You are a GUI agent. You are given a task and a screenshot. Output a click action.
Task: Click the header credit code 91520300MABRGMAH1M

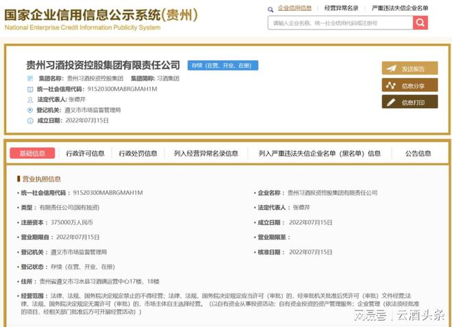[122, 89]
